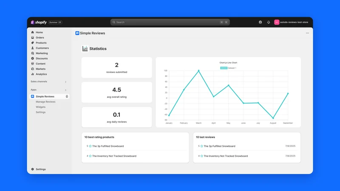
Task: Select Simple Reviews app in sidebar
Action: 45,96
